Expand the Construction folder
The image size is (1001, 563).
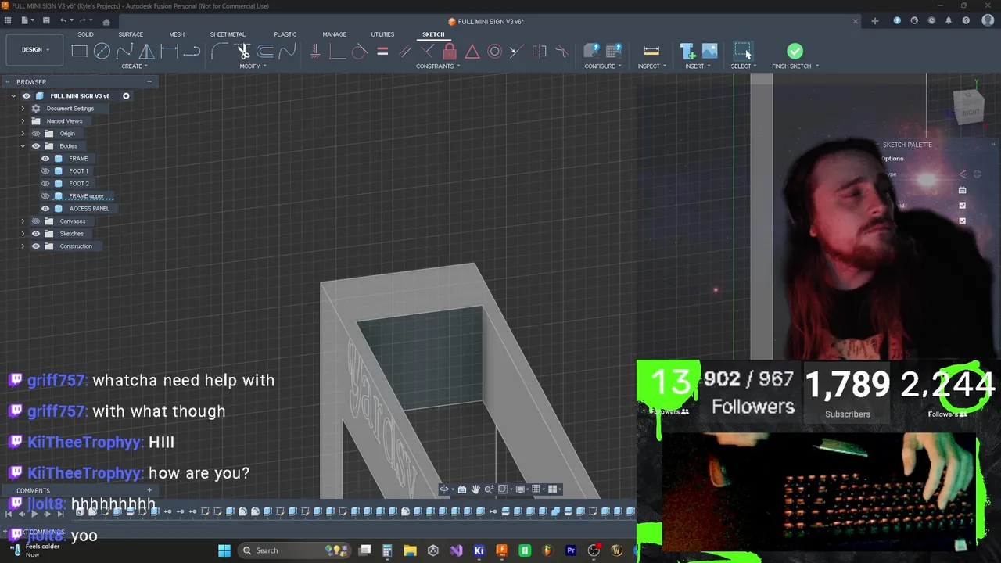[x=23, y=246]
